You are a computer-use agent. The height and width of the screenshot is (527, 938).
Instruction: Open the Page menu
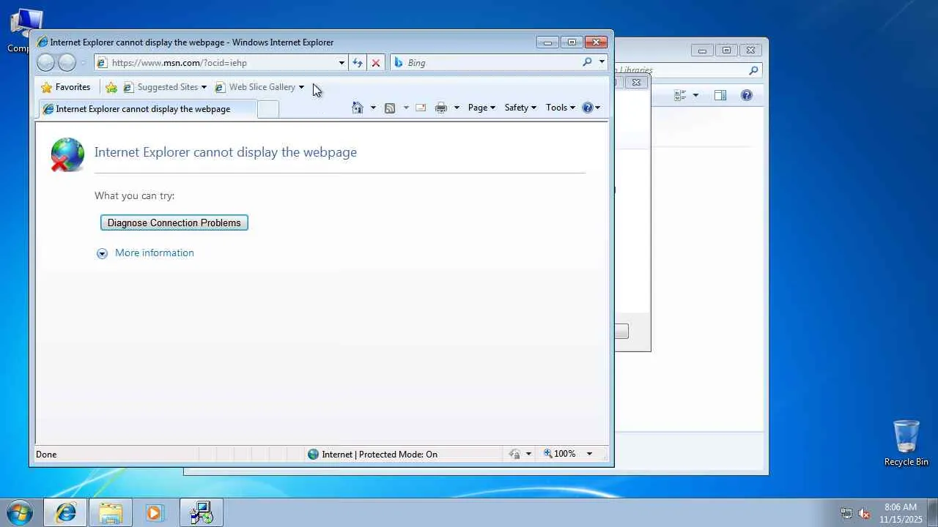click(x=481, y=108)
